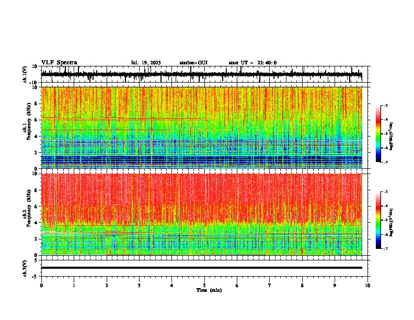
Task: Click the "Time (min)" axis label
Action: coord(209,290)
